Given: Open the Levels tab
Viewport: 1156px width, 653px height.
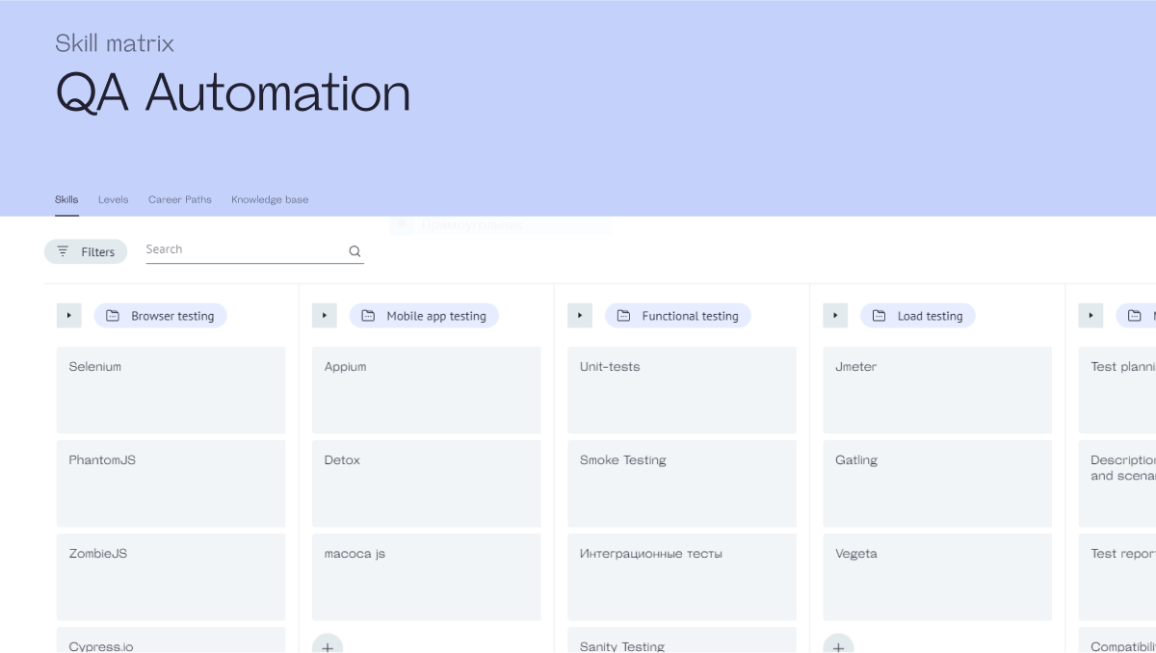Looking at the screenshot, I should (113, 199).
